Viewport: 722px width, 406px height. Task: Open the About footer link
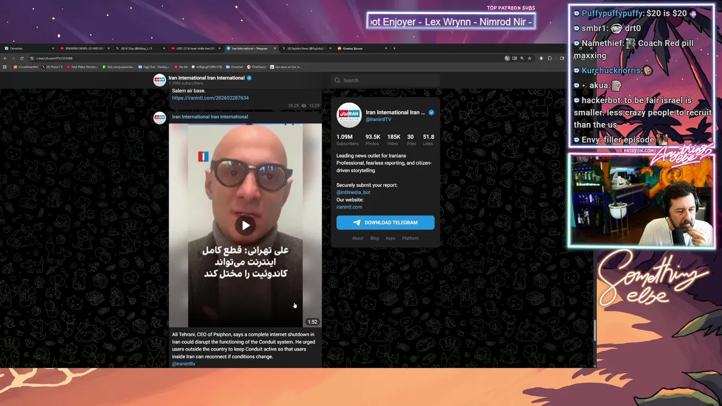click(x=358, y=238)
